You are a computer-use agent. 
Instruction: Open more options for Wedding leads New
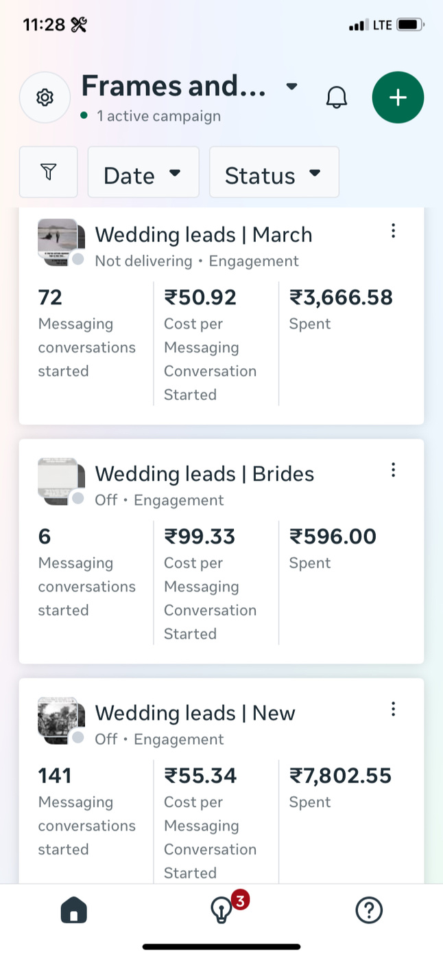(x=393, y=709)
